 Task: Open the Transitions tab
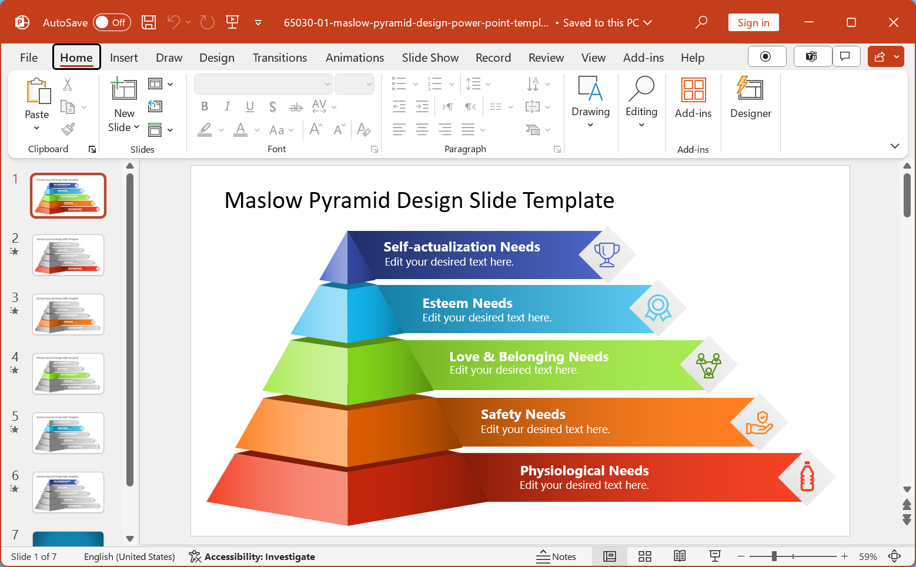pos(280,58)
